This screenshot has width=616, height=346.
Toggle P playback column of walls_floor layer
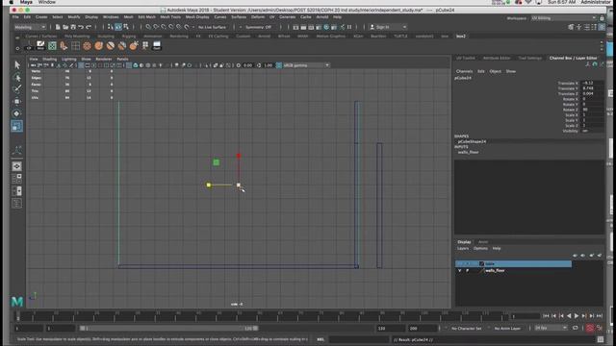pyautogui.click(x=467, y=270)
